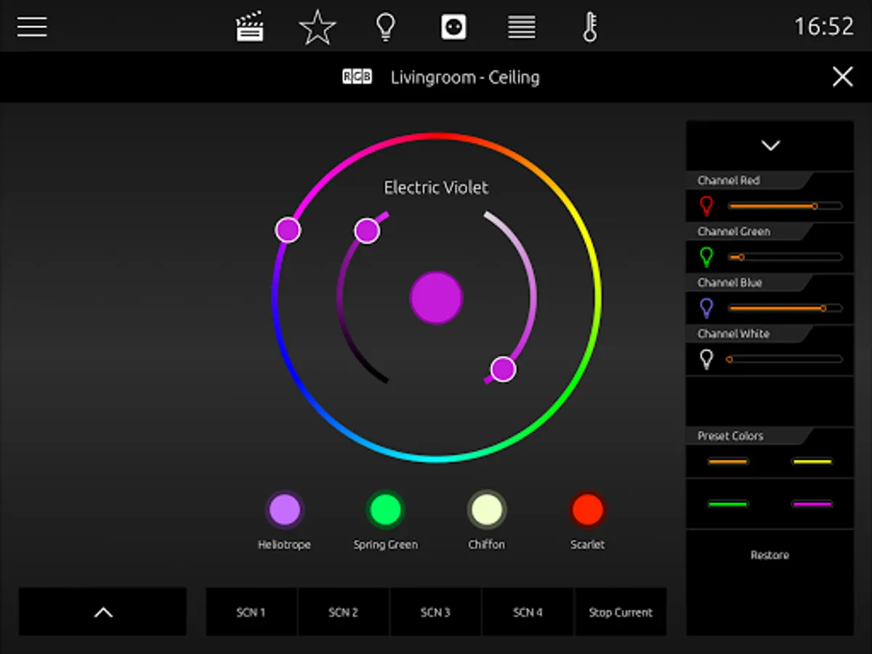Collapse the side panel with down chevron
The image size is (872, 654).
770,145
